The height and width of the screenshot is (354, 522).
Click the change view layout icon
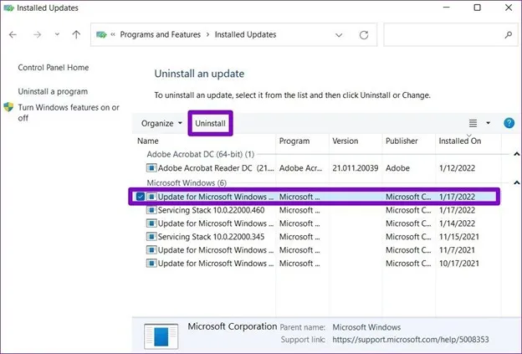click(473, 123)
